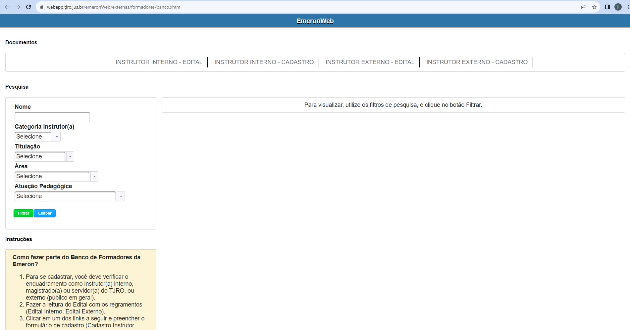Select INSTRUTOR EXTERNO - CADASTRO item
Viewport: 630px width, 330px height.
[x=477, y=62]
